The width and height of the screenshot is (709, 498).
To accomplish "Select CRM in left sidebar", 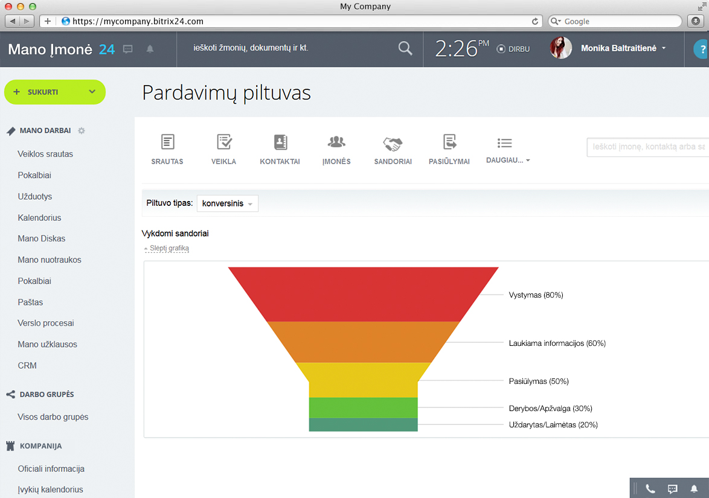I will coord(27,366).
